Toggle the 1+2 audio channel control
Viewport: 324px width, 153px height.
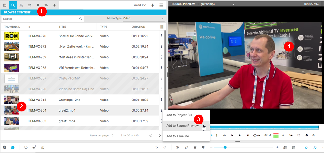(x=267, y=135)
